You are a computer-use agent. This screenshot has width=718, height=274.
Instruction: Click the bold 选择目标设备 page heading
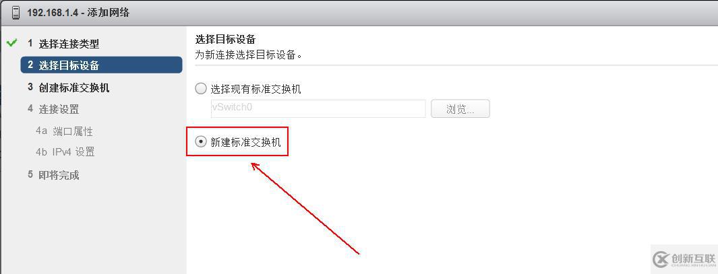[x=225, y=38]
